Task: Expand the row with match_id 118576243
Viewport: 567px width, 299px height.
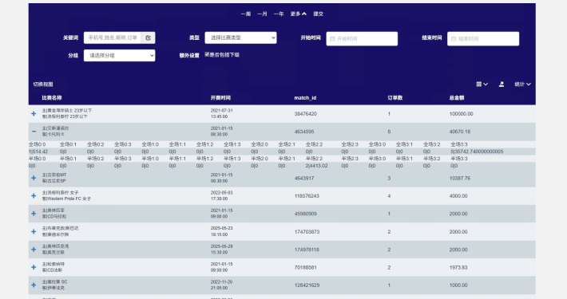Action: (34, 195)
